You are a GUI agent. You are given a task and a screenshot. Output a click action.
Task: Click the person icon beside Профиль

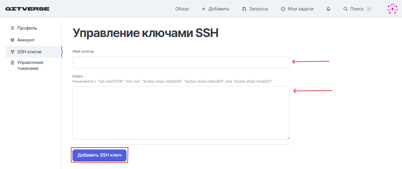12,28
